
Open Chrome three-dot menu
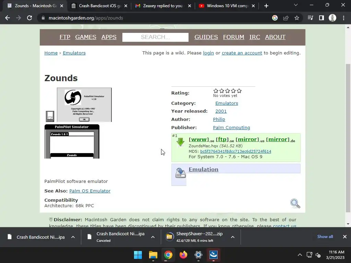[343, 18]
